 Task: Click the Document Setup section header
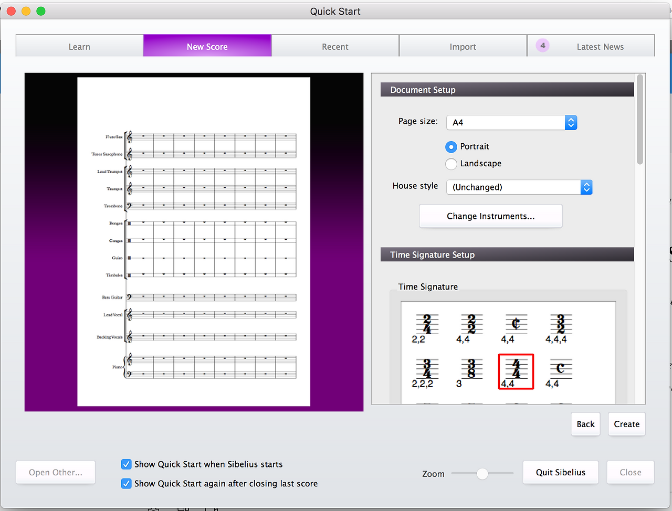click(507, 90)
